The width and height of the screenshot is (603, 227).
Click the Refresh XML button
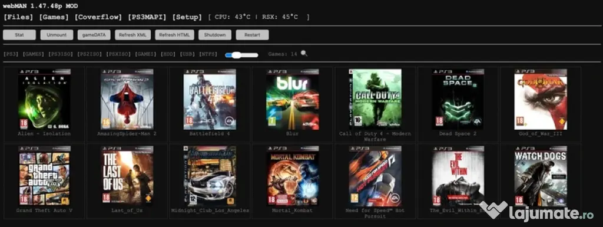pyautogui.click(x=132, y=35)
